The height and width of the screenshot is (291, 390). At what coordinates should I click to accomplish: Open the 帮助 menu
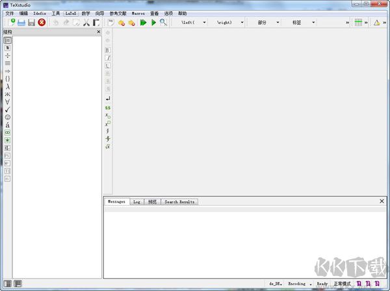tap(182, 14)
